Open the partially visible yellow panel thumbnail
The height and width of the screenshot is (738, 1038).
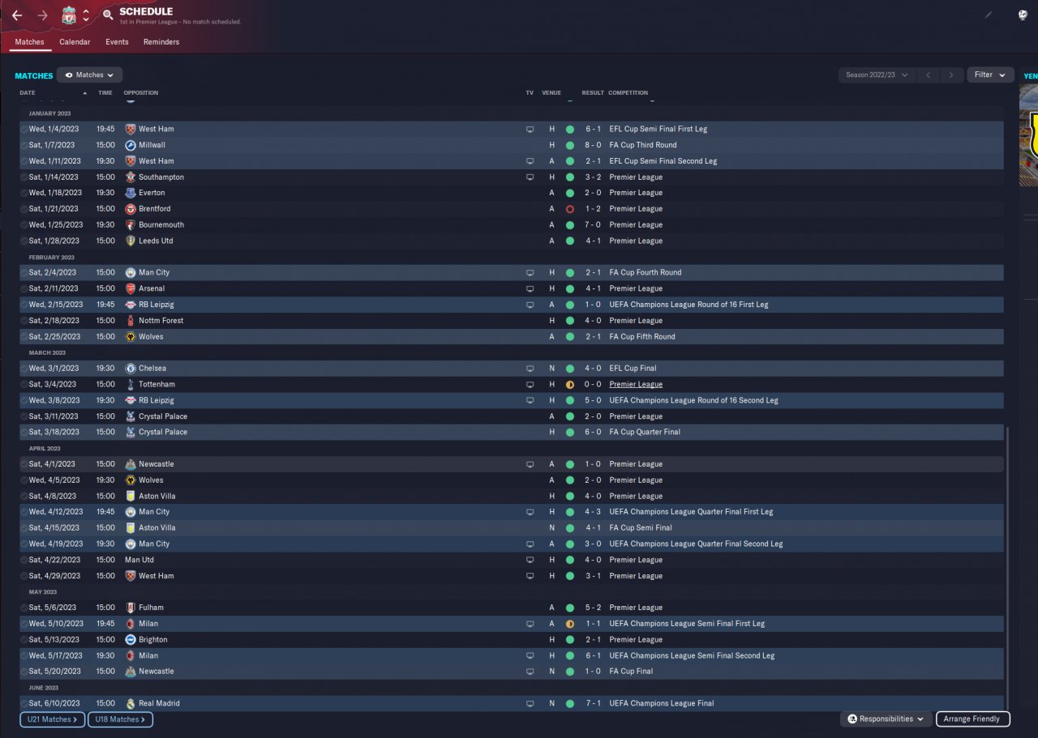(x=1029, y=134)
